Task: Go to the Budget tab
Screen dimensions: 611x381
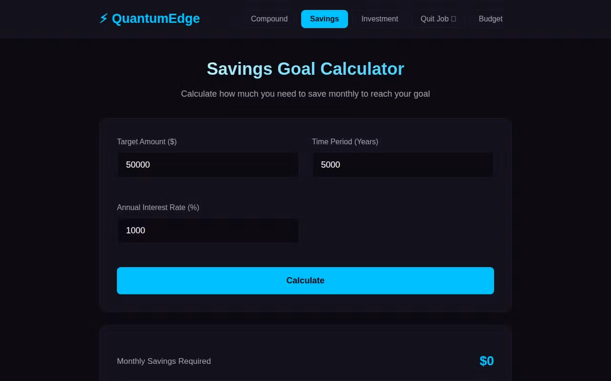Action: coord(490,19)
